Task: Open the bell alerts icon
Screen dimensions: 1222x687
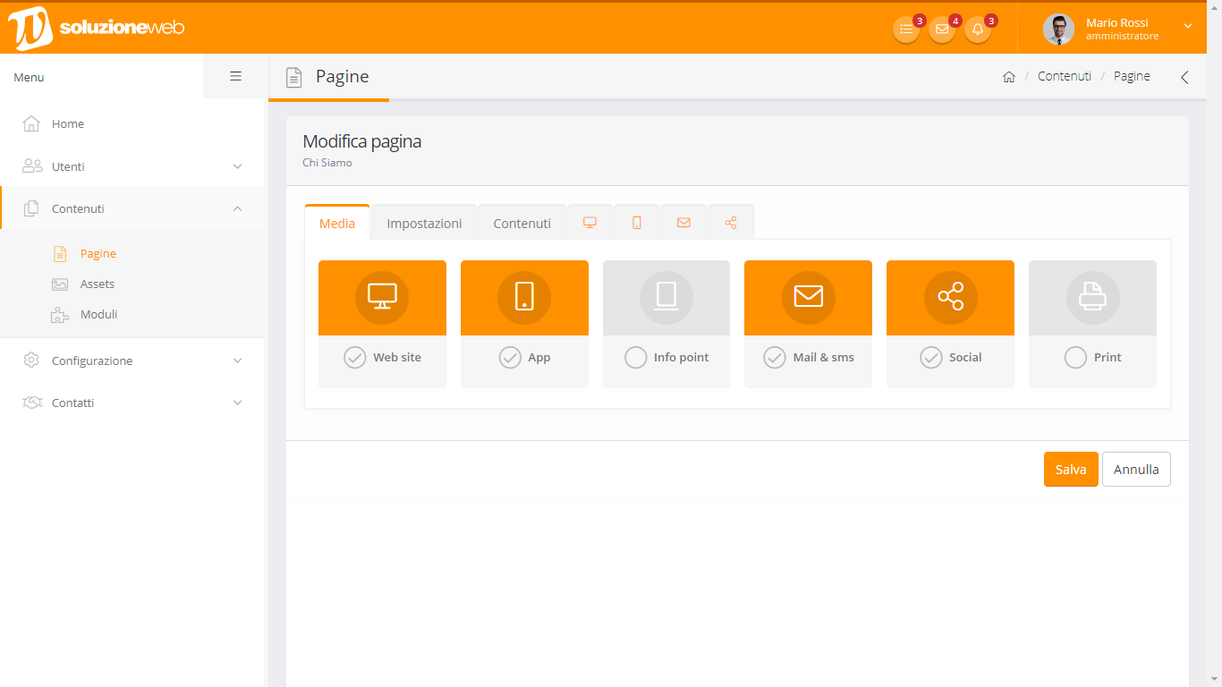Action: click(978, 30)
